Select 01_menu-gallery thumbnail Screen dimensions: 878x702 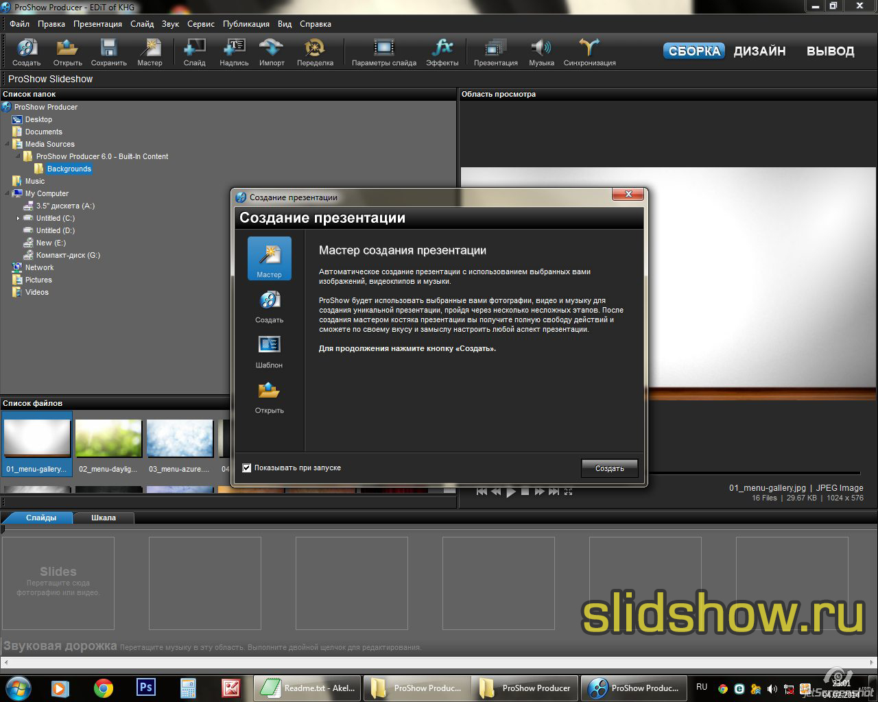tap(37, 444)
